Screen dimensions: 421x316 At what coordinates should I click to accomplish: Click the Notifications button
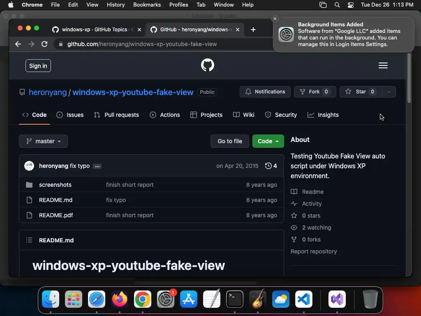coord(265,92)
